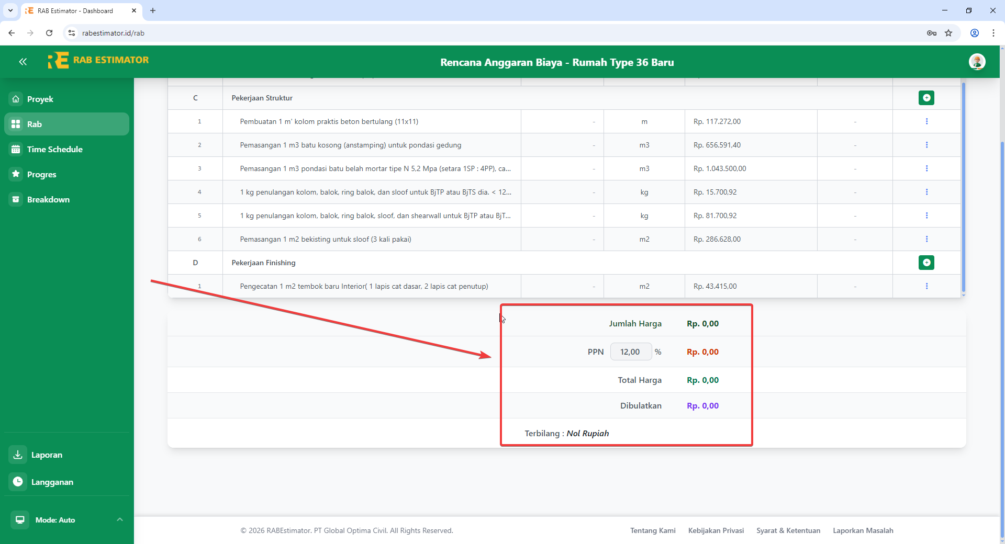Open the Kebijakan Privasi footer link

pyautogui.click(x=716, y=530)
